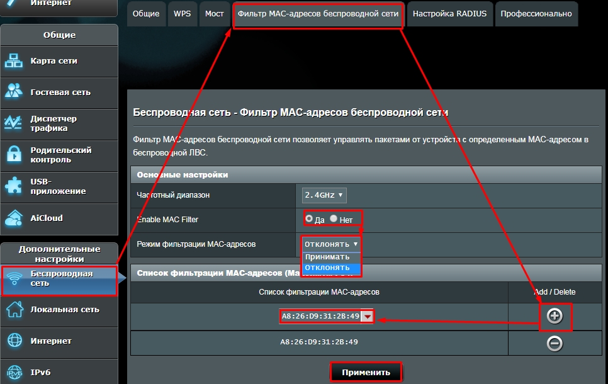Switch to the Общие tab
The image size is (608, 384).
pos(146,14)
